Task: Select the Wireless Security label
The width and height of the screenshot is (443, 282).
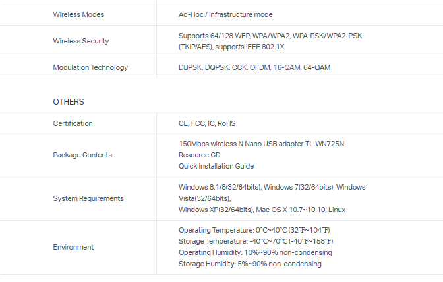Action: tap(81, 41)
